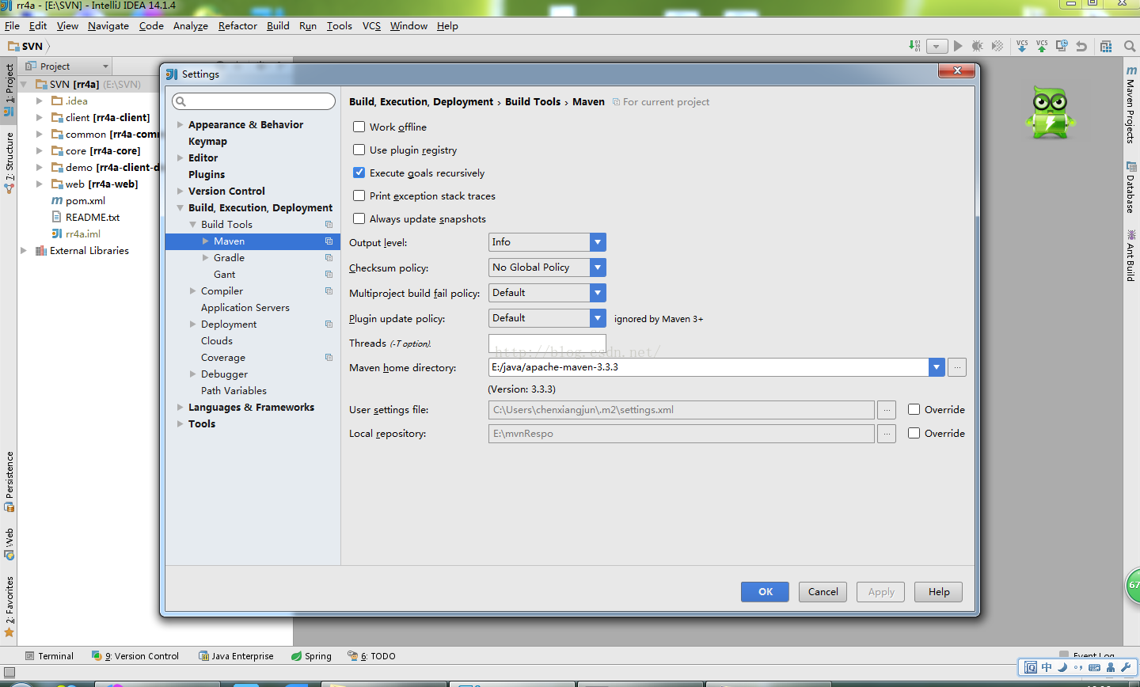Open the Project Structure icon

coord(1106,46)
